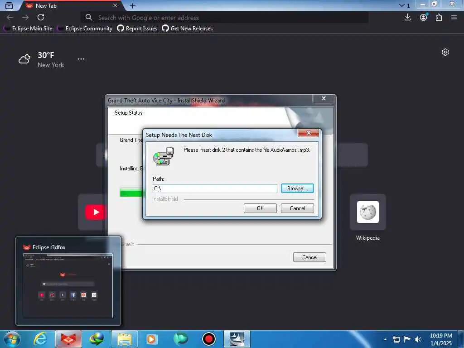Click the installation progress bar
Viewport: 464px width, 348px height.
[131, 193]
